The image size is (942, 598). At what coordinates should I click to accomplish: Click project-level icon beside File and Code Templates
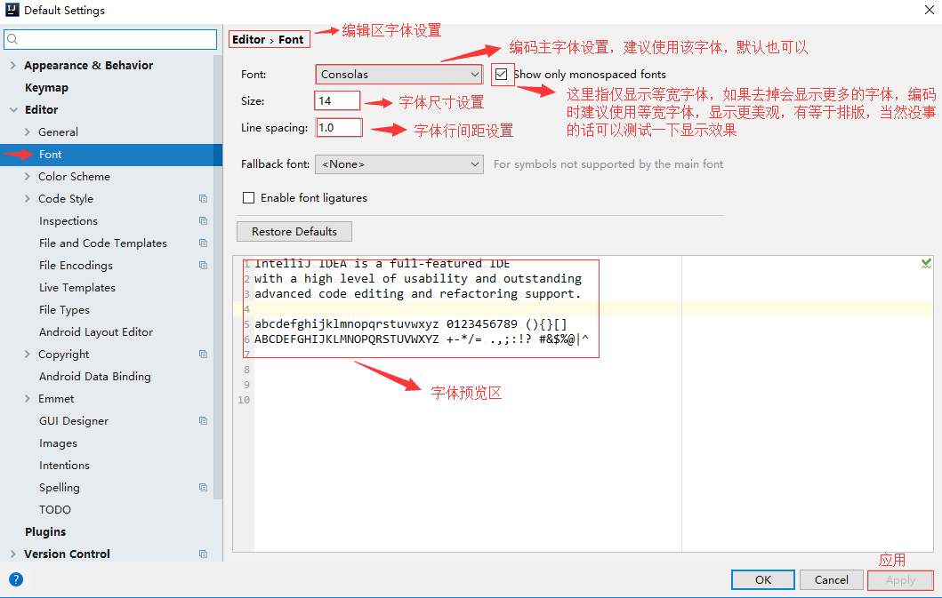203,243
